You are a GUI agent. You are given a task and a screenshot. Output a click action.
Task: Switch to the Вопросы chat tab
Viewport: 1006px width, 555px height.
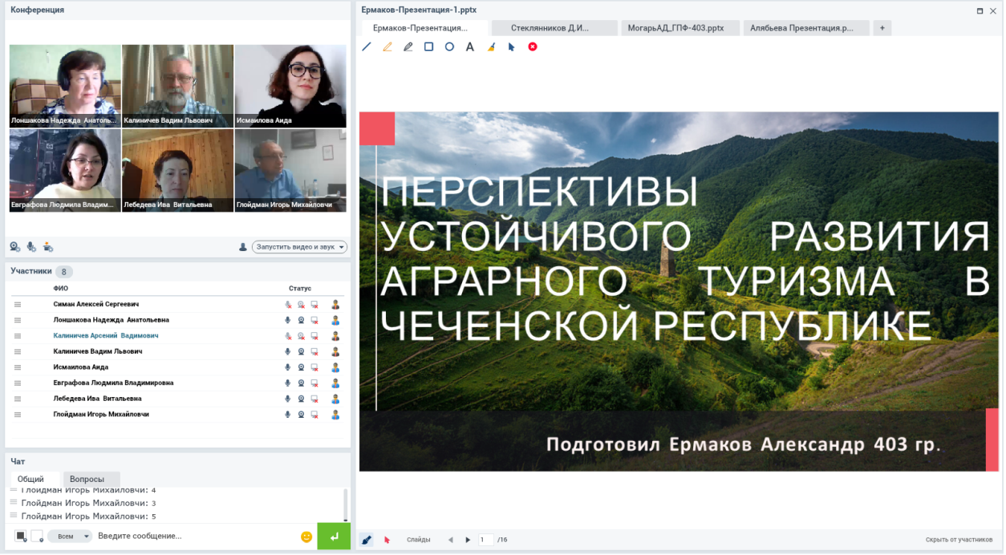tap(87, 479)
